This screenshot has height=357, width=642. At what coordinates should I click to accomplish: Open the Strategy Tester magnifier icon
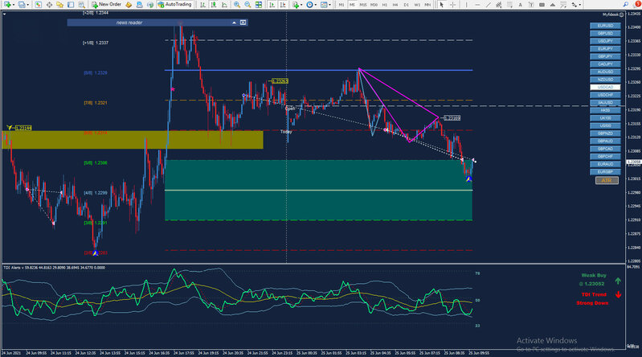tap(81, 5)
